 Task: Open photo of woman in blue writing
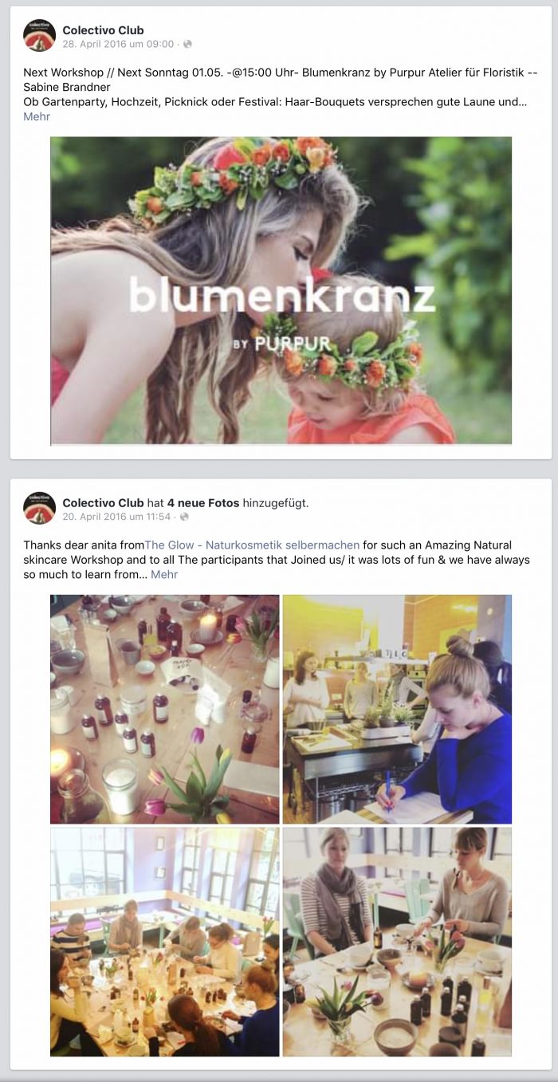[397, 709]
